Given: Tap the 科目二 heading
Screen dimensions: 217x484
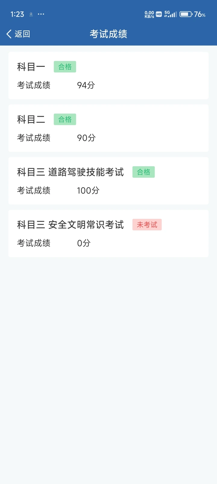Looking at the screenshot, I should (31, 119).
